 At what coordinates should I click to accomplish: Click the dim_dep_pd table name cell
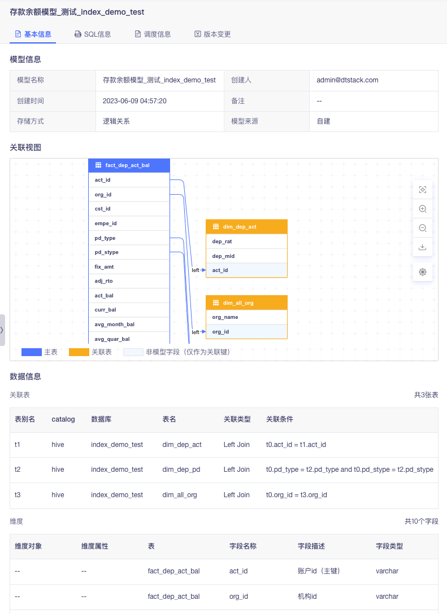[181, 469]
